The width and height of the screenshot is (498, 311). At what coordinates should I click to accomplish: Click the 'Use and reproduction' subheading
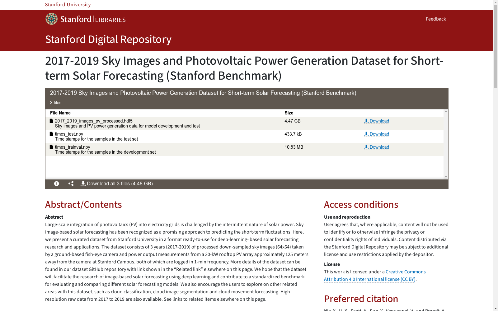(x=347, y=217)
